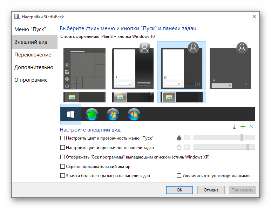Click the StartIsBack title bar icon
Viewport: 271px width, 209px height.
(x=17, y=16)
